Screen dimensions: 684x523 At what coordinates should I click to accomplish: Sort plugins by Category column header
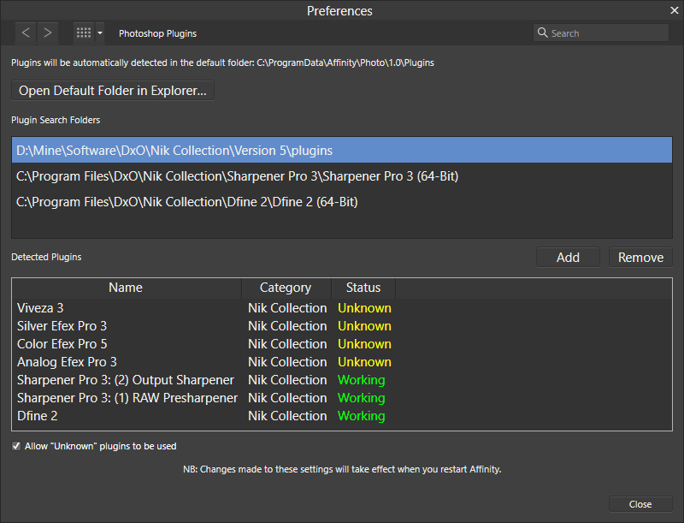286,288
